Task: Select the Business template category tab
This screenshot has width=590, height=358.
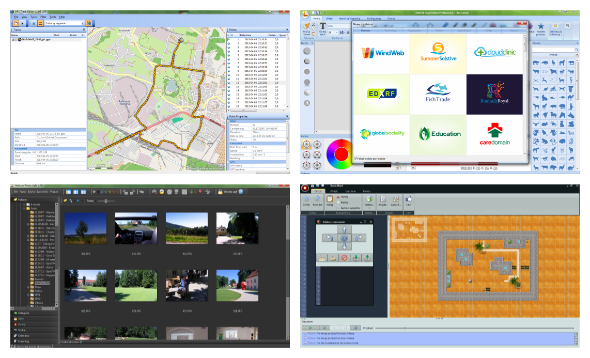Action: [365, 30]
